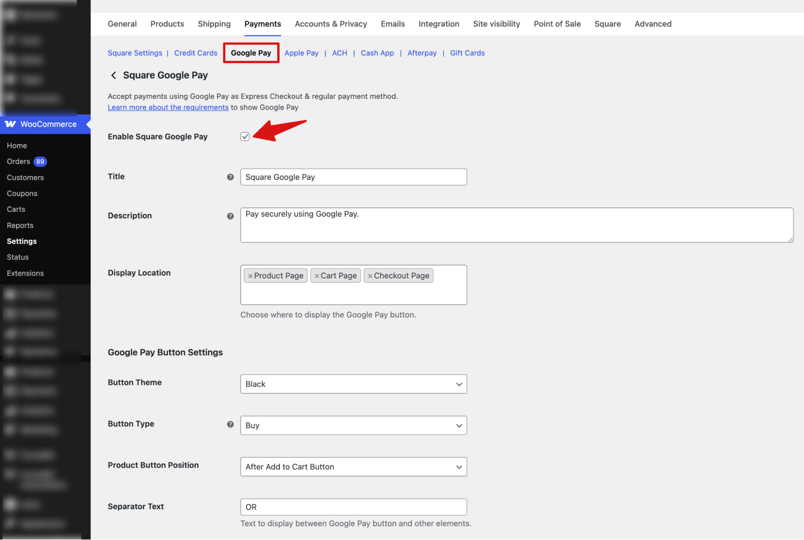Go to ACH subsection
Screen dimensions: 804x540
click(340, 53)
